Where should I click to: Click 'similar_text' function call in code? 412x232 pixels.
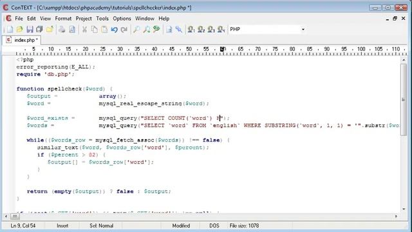[57, 148]
